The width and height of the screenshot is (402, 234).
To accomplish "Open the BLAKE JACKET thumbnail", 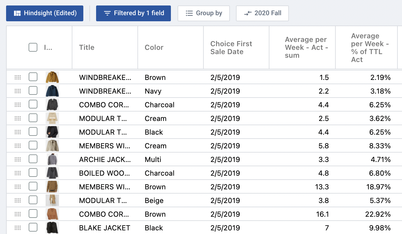I will click(52, 228).
